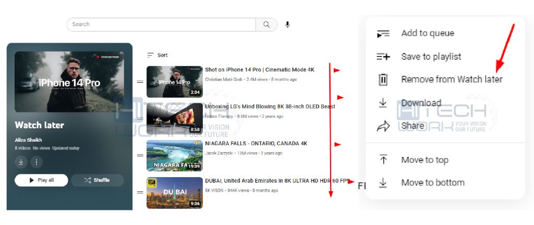This screenshot has height=225, width=534.
Task: Click the Save to playlist icon
Action: 383,56
